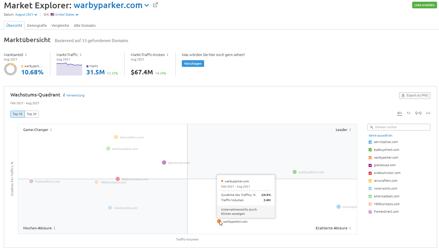Viewport: 439px width, 250px height.
Task: Click the United States flag icon
Action: (52, 14)
